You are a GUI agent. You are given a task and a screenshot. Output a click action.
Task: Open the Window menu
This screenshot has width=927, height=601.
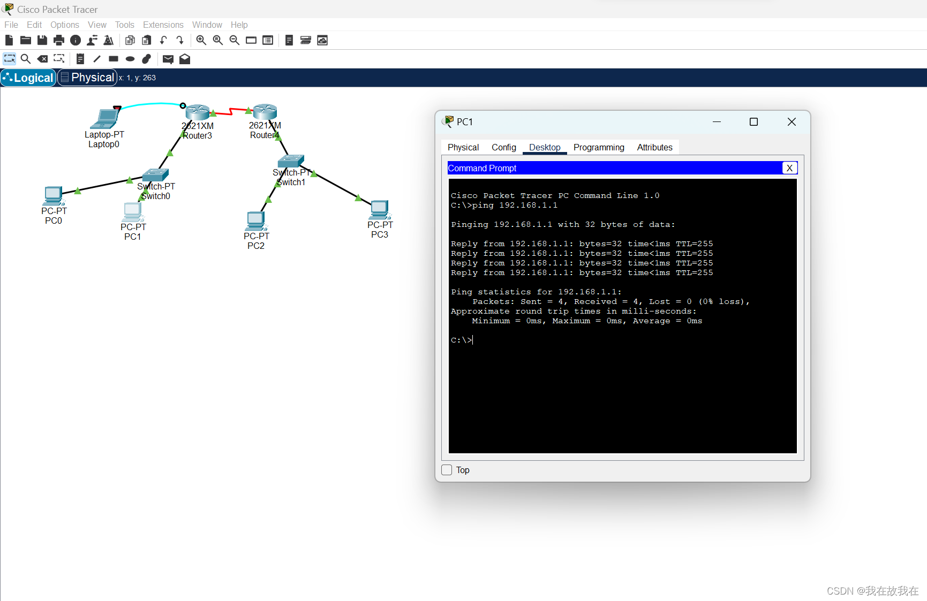[207, 25]
